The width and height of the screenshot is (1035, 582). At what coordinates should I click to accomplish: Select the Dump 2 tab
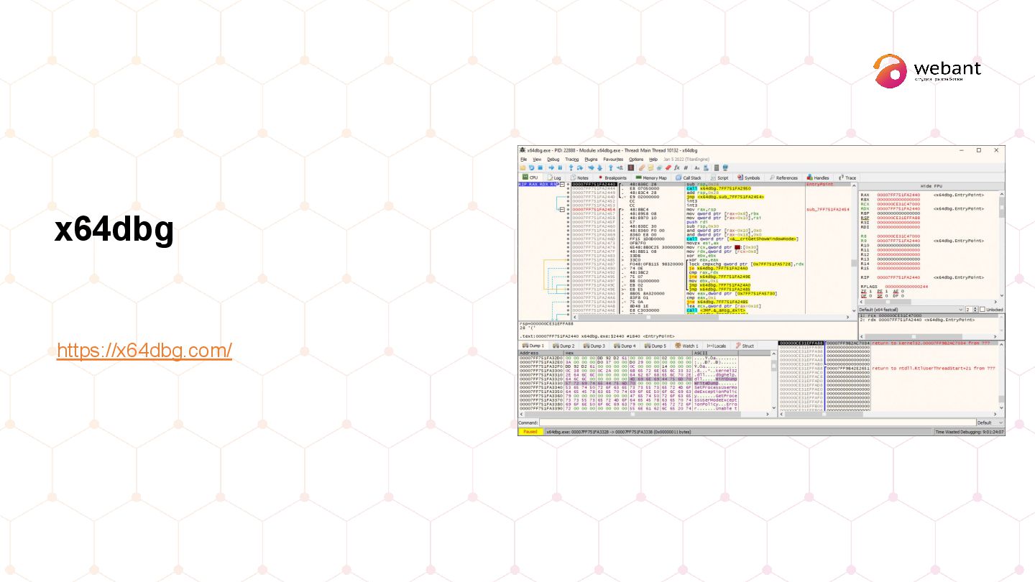(564, 346)
